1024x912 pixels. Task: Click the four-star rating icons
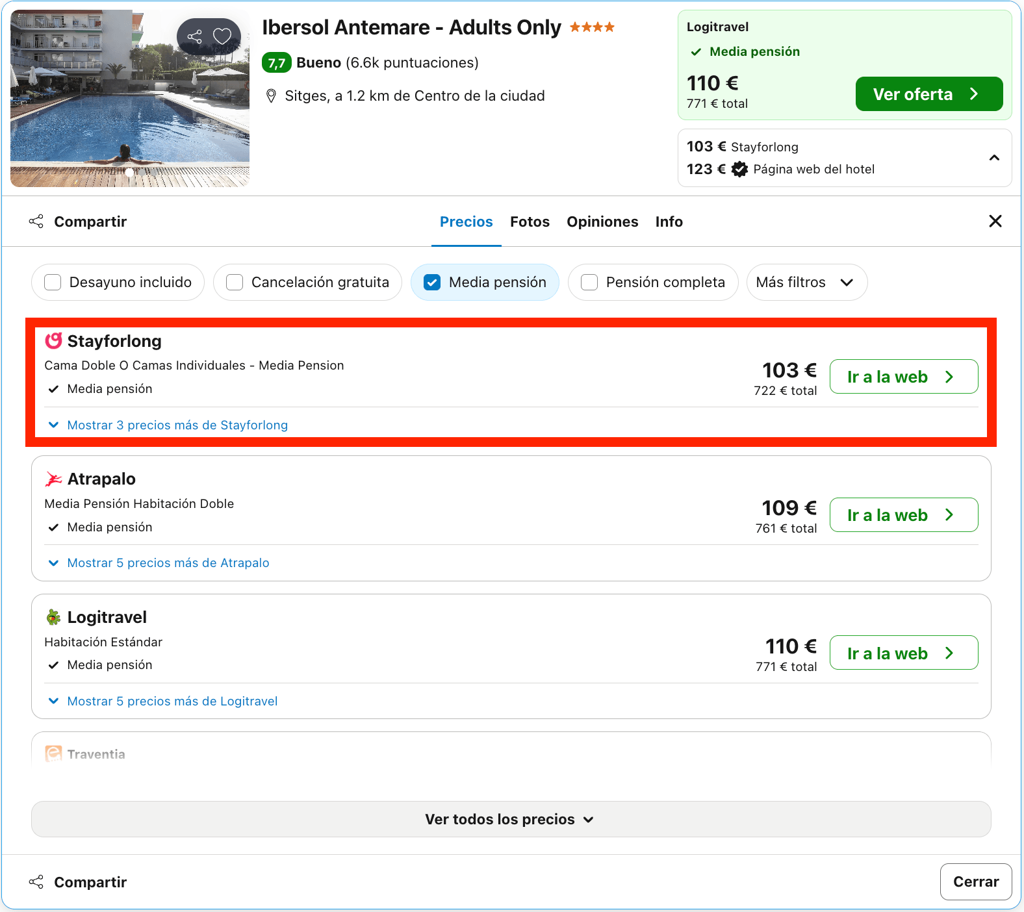[592, 27]
